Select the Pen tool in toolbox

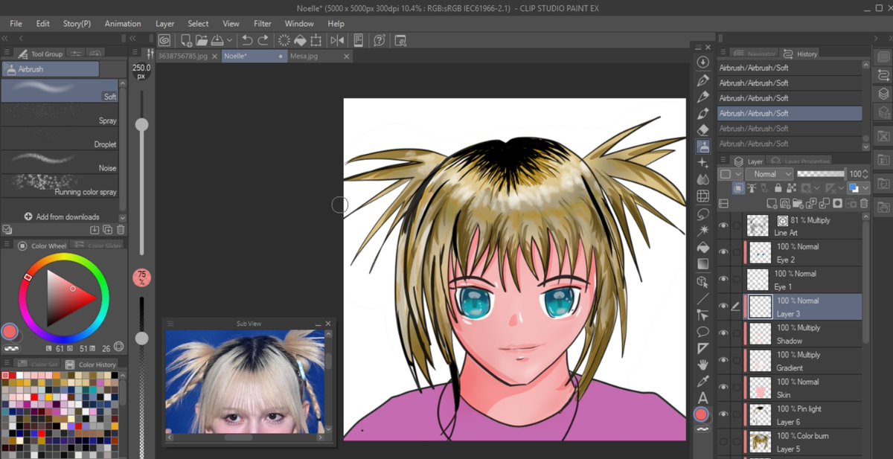[702, 80]
